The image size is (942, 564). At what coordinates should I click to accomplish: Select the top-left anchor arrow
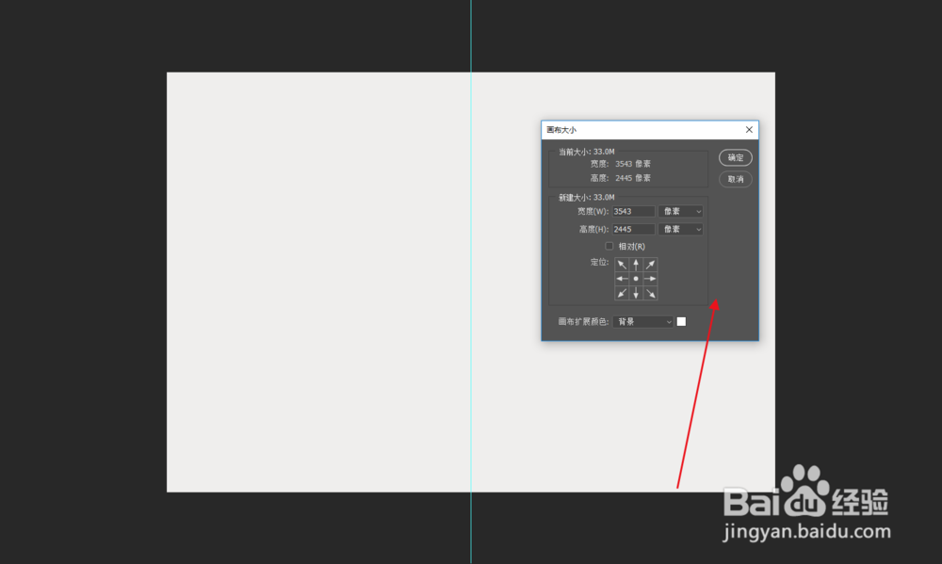coord(622,265)
